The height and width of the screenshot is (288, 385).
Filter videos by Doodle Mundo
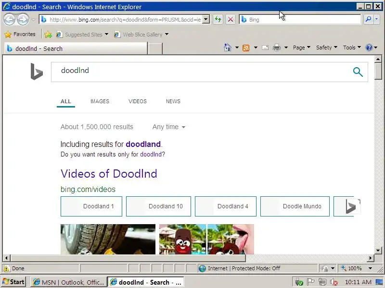(x=295, y=206)
